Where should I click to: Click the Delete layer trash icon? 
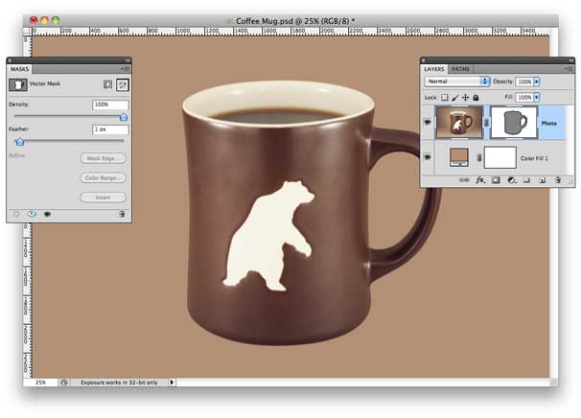(558, 180)
